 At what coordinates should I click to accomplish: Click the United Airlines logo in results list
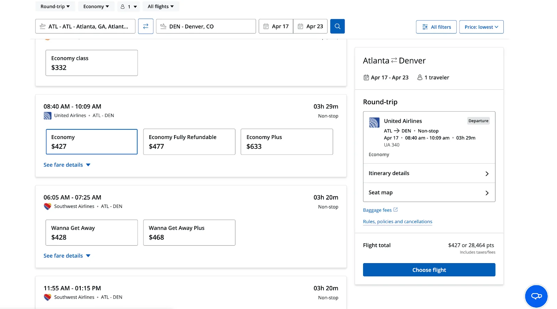click(x=47, y=116)
